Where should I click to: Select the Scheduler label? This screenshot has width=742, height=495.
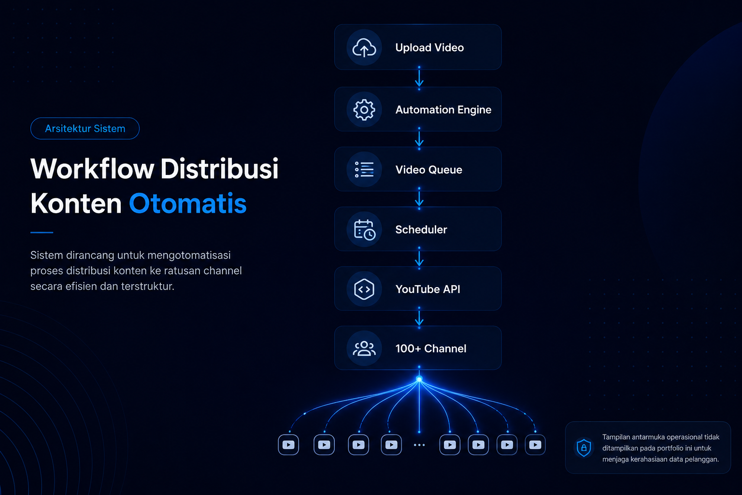tap(421, 230)
